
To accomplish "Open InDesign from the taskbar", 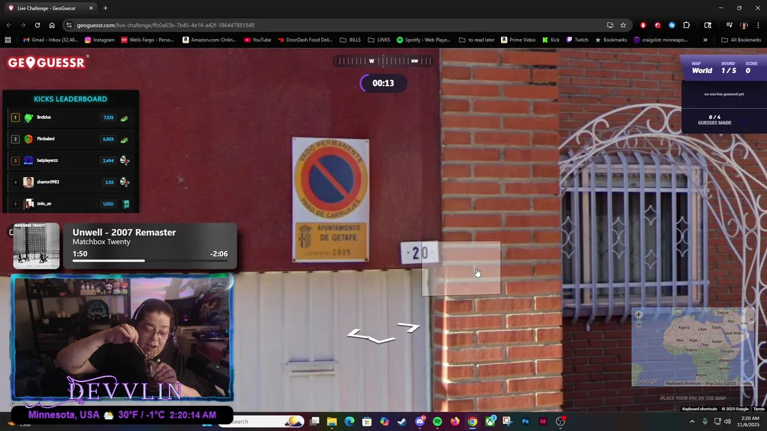I will [543, 421].
